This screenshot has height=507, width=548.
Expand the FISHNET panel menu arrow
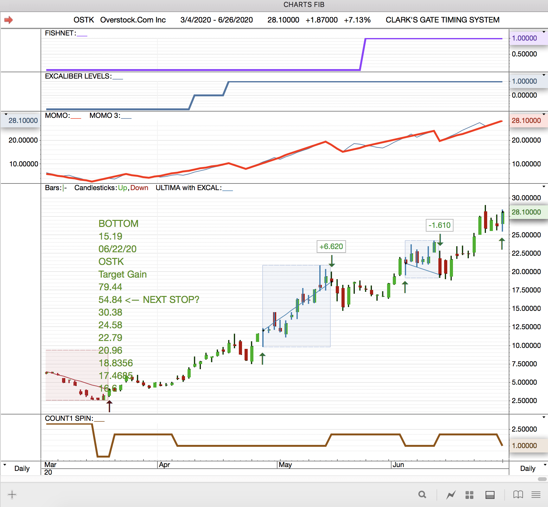[x=544, y=32]
